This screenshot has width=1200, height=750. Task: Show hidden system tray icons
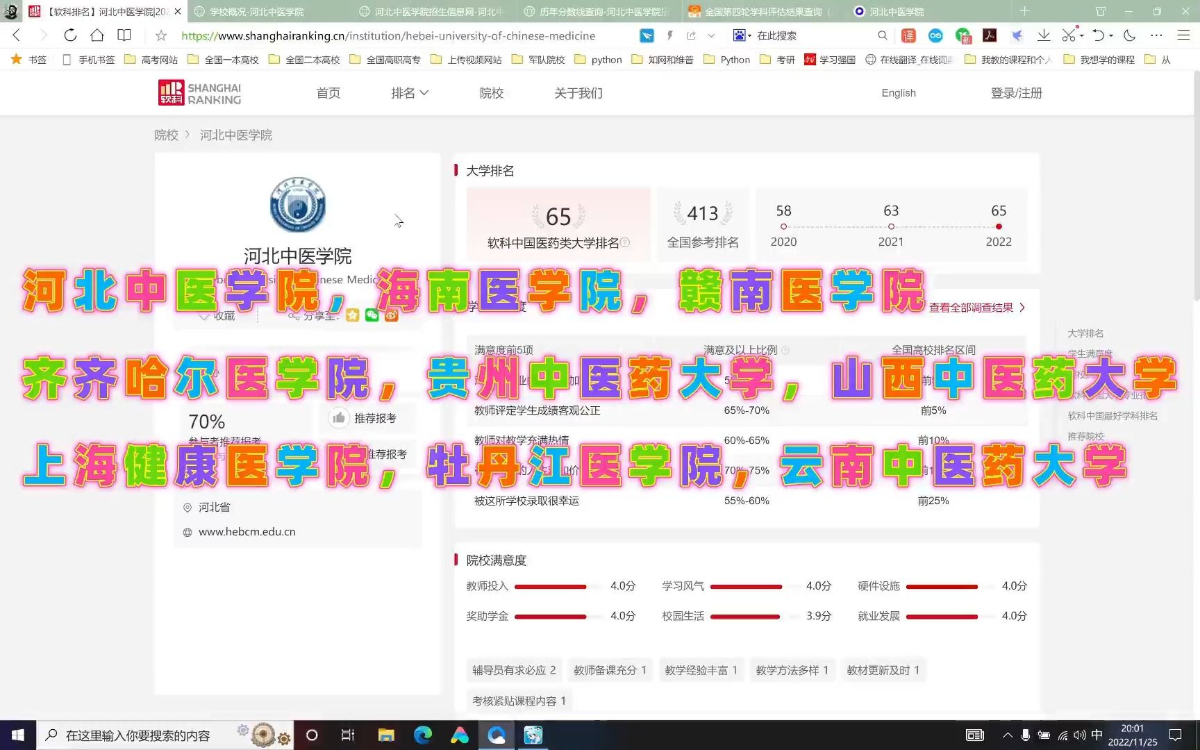pos(1007,735)
